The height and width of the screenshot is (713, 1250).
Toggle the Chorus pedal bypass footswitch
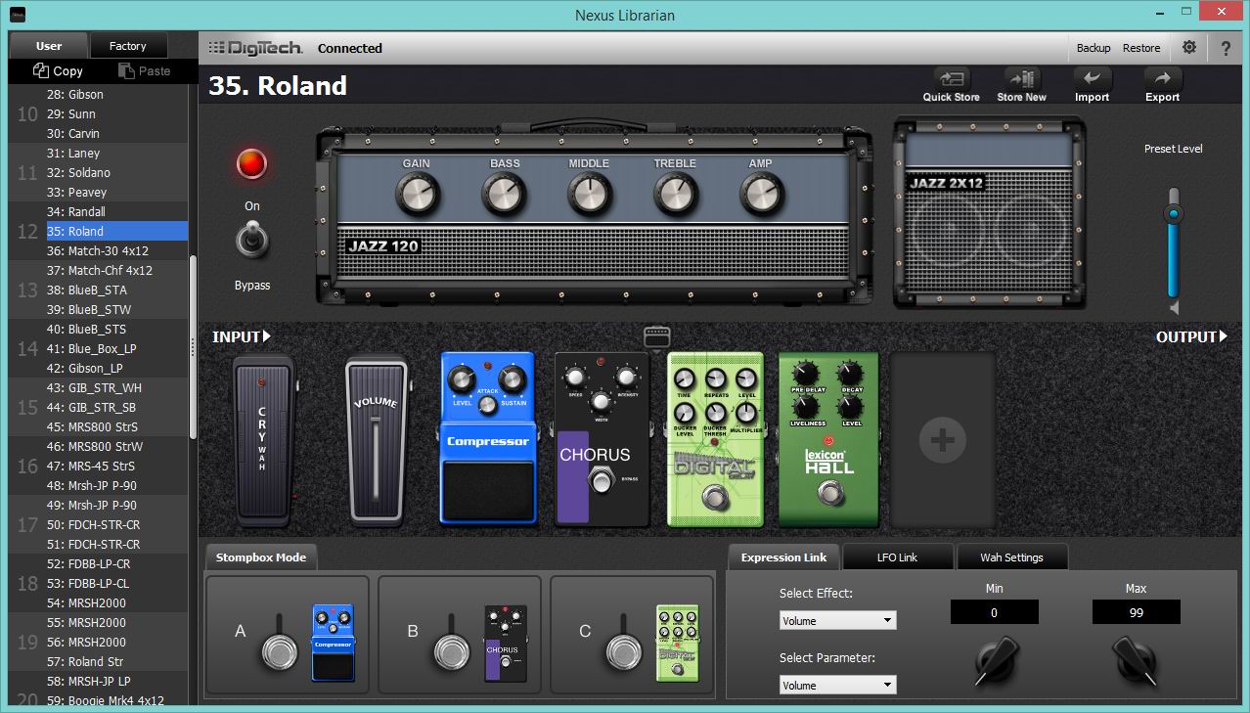point(603,480)
